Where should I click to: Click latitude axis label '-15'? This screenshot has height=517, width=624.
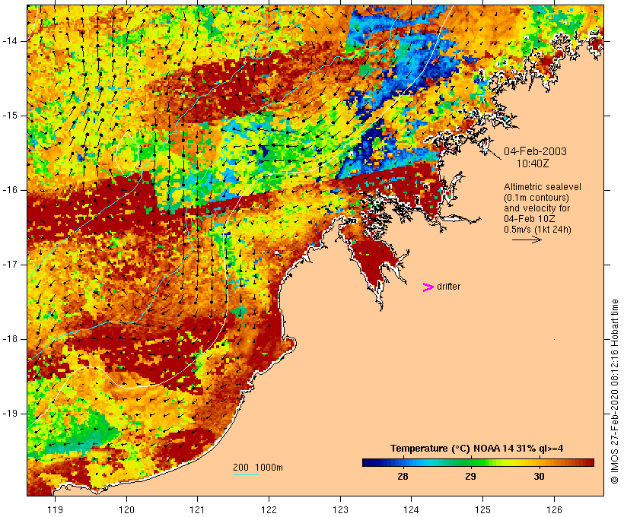click(10, 116)
